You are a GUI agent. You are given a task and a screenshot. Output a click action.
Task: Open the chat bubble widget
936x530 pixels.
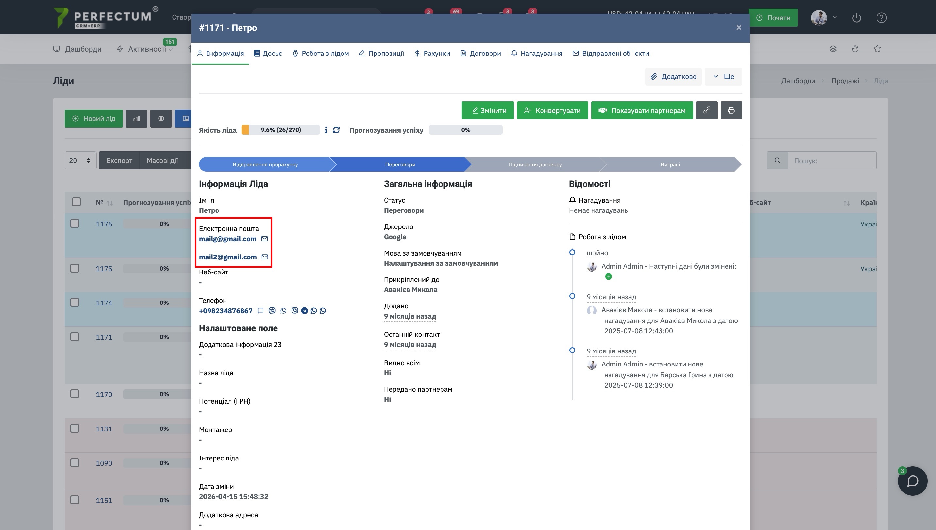(912, 481)
